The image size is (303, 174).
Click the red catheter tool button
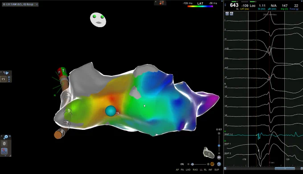(x=4, y=151)
